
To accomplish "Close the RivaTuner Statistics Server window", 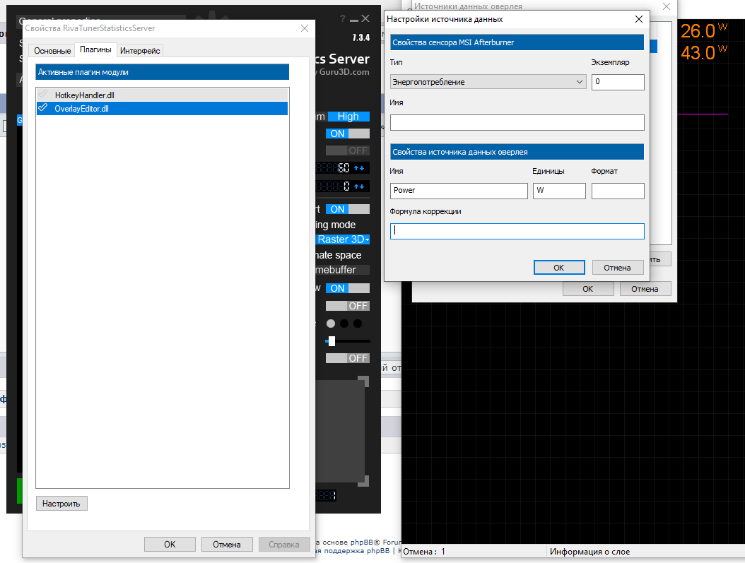I will (x=365, y=18).
